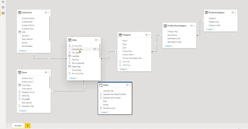248x129 pixels.
Task: Collapse the ProductCategory table
Action: tap(210, 29)
